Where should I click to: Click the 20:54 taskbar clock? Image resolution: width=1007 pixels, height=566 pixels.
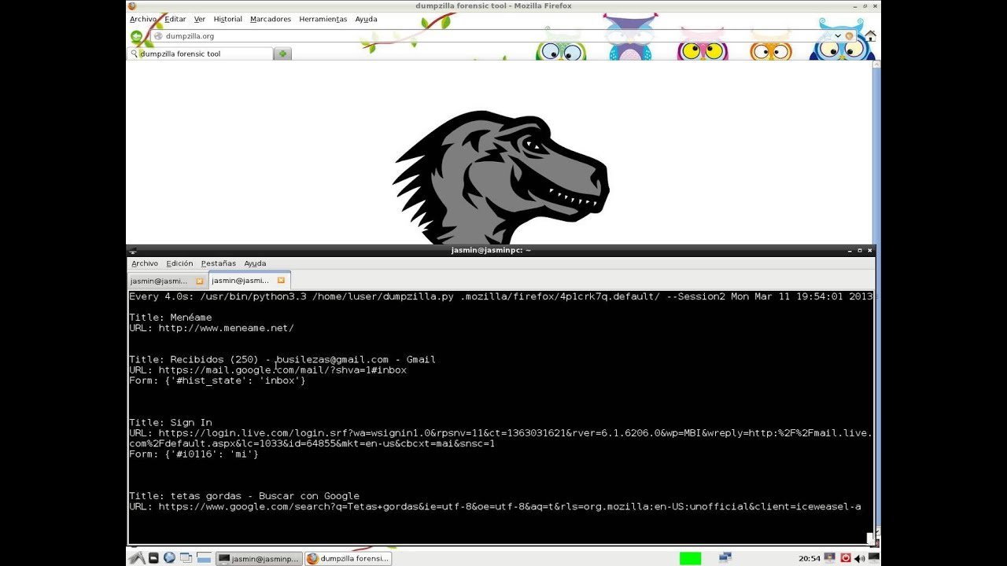click(x=810, y=558)
